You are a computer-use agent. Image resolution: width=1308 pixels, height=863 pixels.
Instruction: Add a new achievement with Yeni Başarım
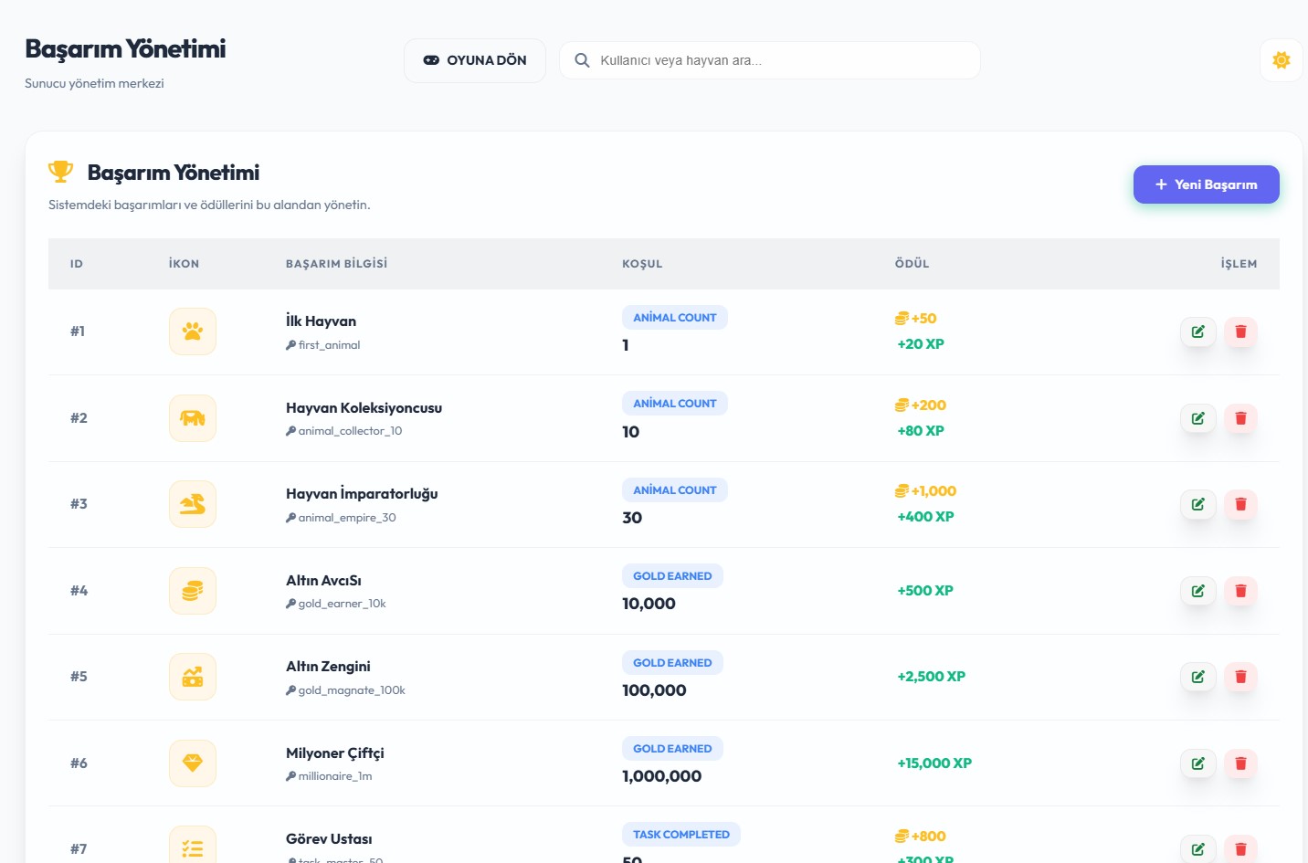(x=1206, y=184)
